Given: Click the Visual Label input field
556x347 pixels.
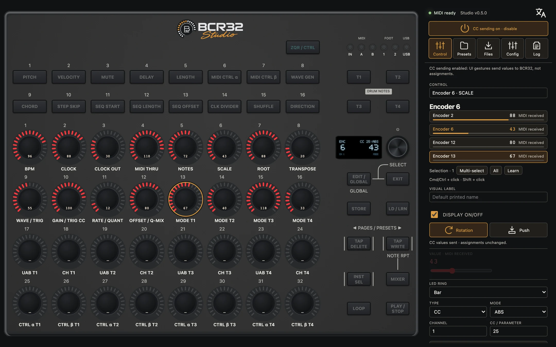Looking at the screenshot, I should (488, 197).
